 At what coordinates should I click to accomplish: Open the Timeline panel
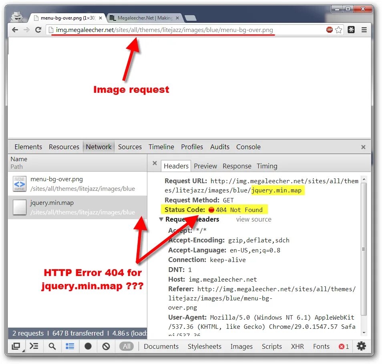click(161, 147)
